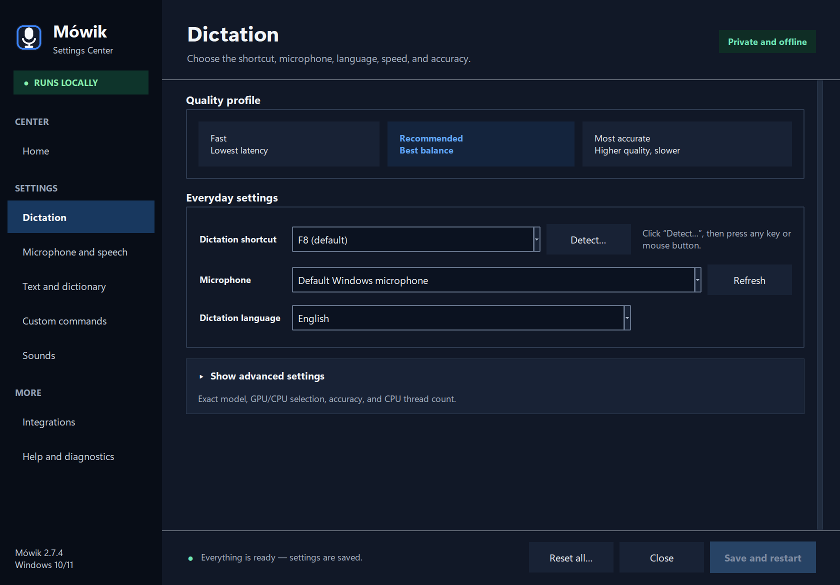840x585 pixels.
Task: Open Integrations page
Action: click(x=81, y=422)
